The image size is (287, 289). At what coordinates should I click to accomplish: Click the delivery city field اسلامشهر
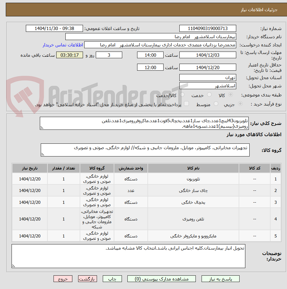pyautogui.click(x=208, y=86)
